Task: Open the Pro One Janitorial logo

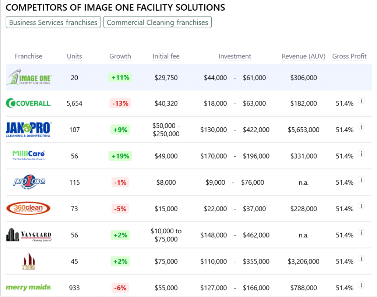Action: (x=29, y=182)
